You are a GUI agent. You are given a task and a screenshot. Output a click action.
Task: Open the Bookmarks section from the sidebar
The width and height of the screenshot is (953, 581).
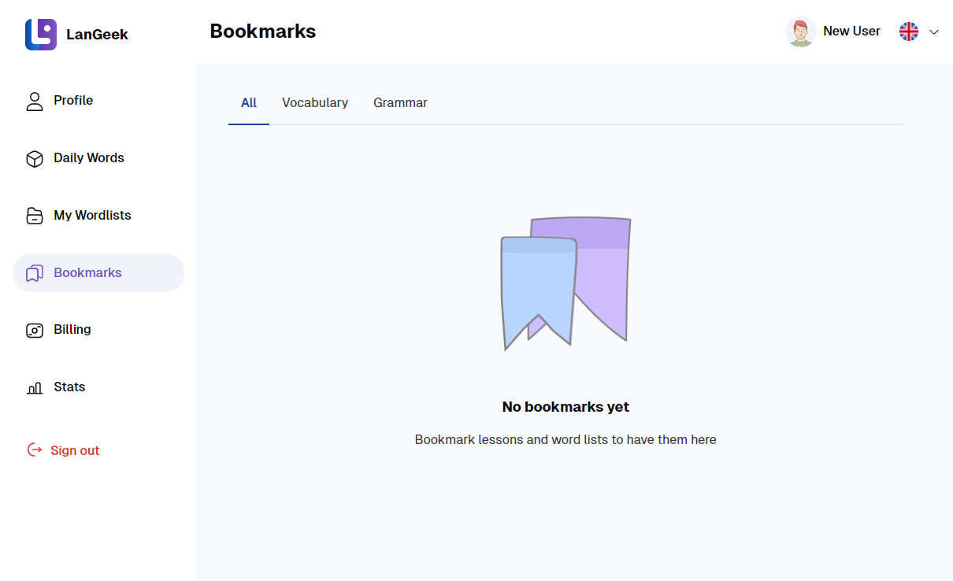click(x=87, y=272)
